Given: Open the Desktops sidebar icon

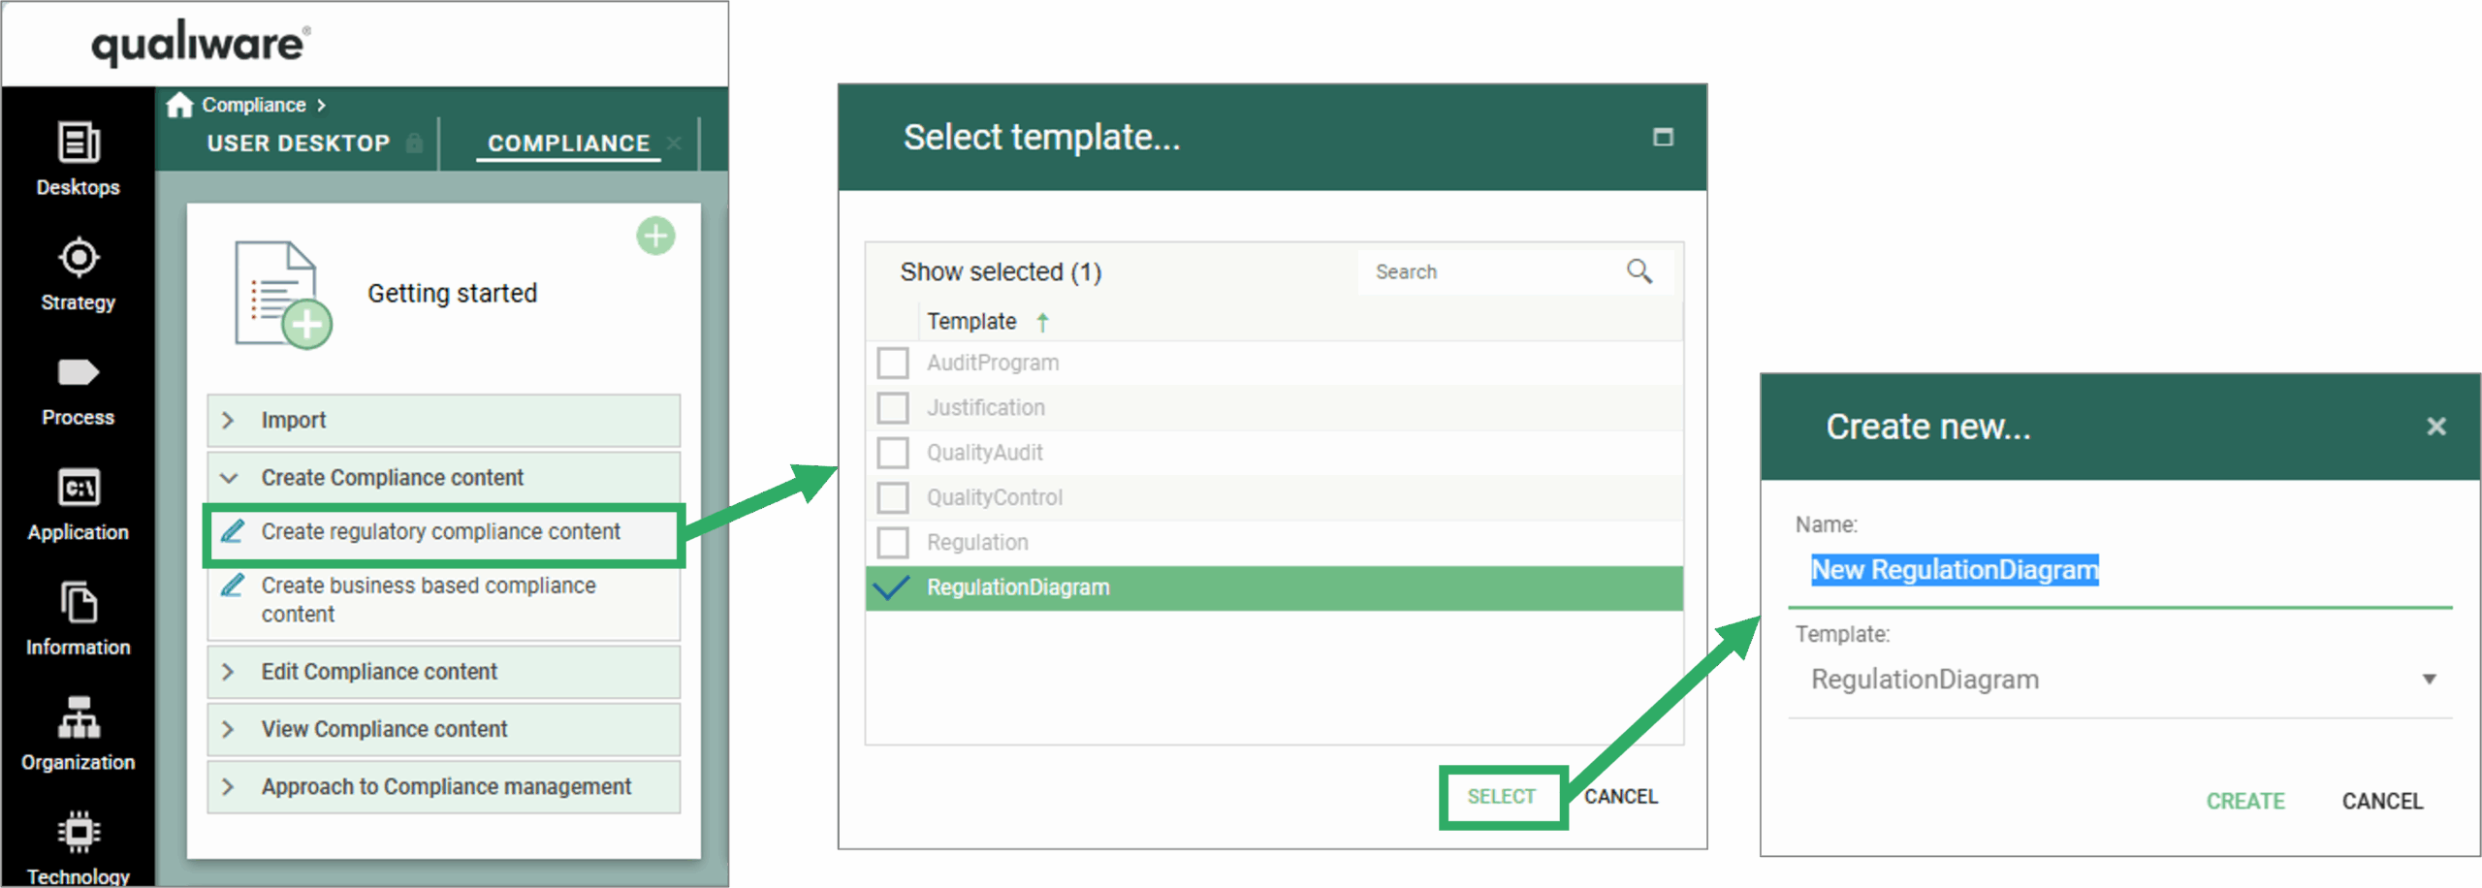Looking at the screenshot, I should (x=78, y=143).
